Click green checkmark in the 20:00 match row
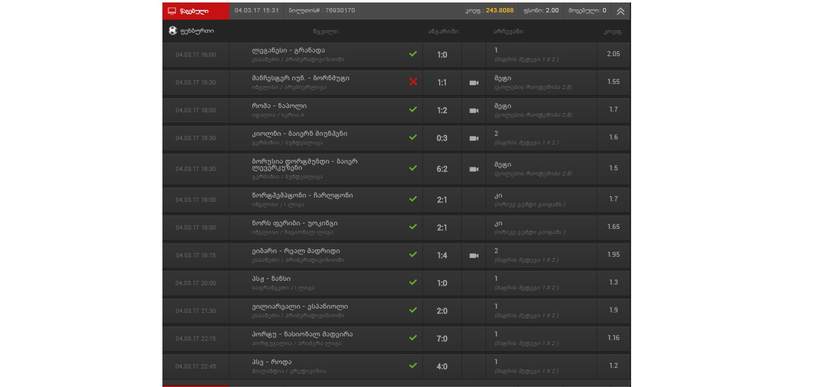Viewport: 817px width, 387px height. pyautogui.click(x=413, y=282)
